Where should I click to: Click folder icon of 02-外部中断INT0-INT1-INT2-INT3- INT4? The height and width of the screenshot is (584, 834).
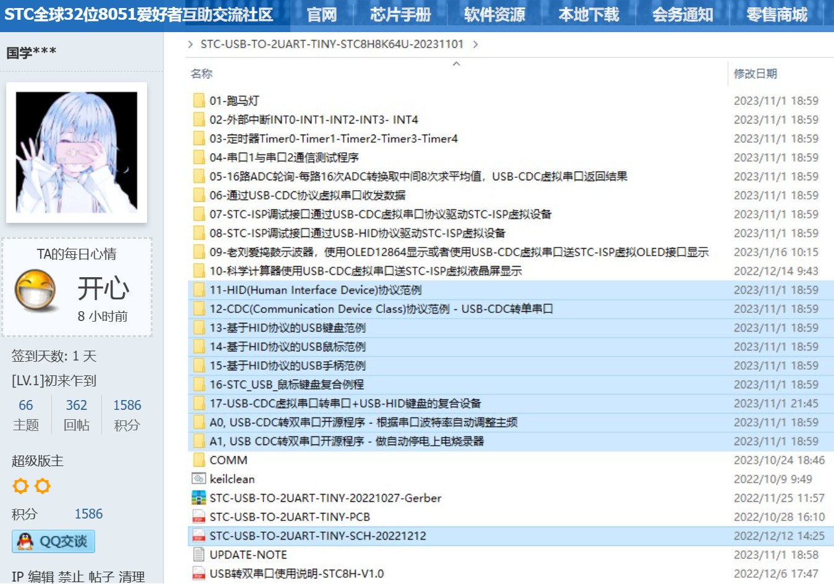coord(199,120)
